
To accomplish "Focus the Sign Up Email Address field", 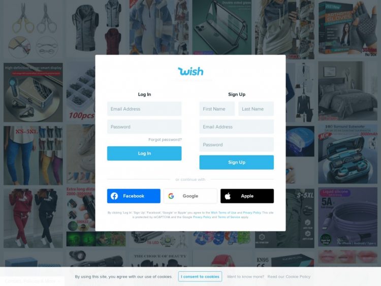I will (x=237, y=126).
